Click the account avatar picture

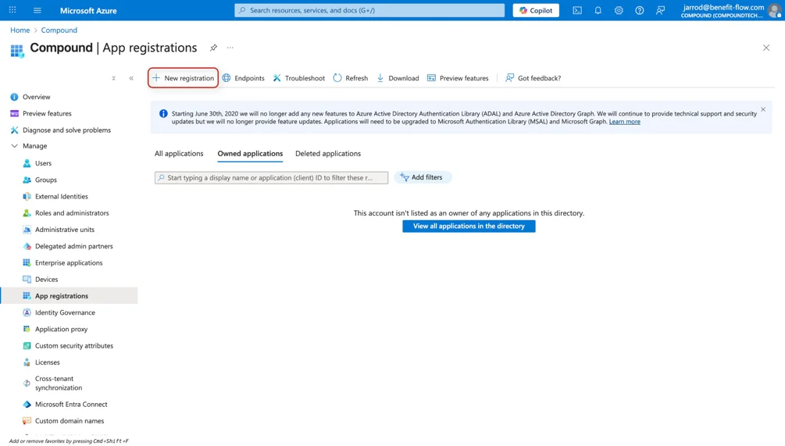coord(775,10)
